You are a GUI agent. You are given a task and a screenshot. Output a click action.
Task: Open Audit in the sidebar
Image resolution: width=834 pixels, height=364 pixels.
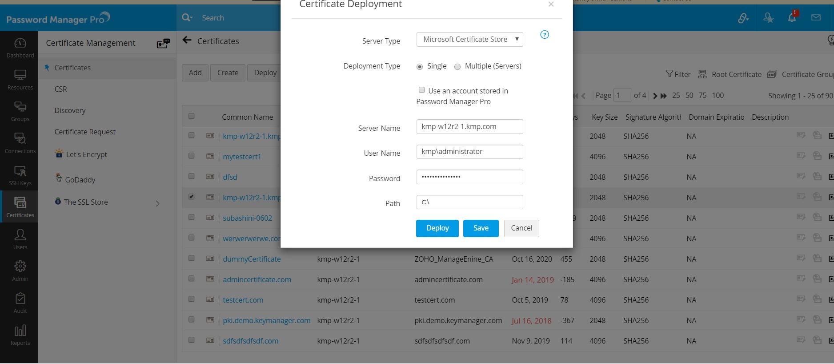click(20, 303)
